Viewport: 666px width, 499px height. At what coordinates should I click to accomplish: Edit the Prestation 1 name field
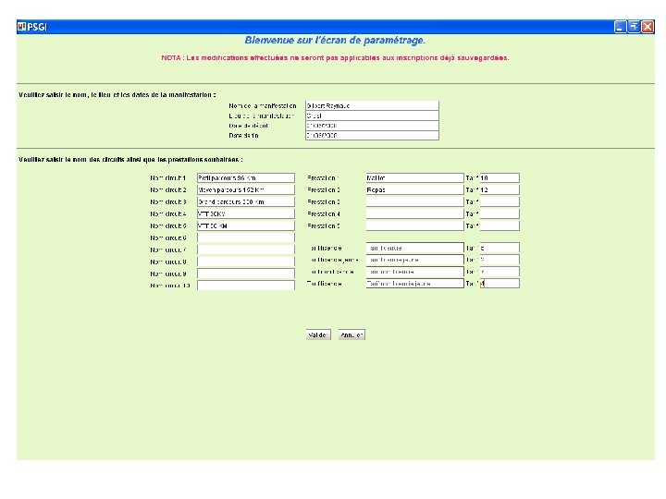pos(415,177)
